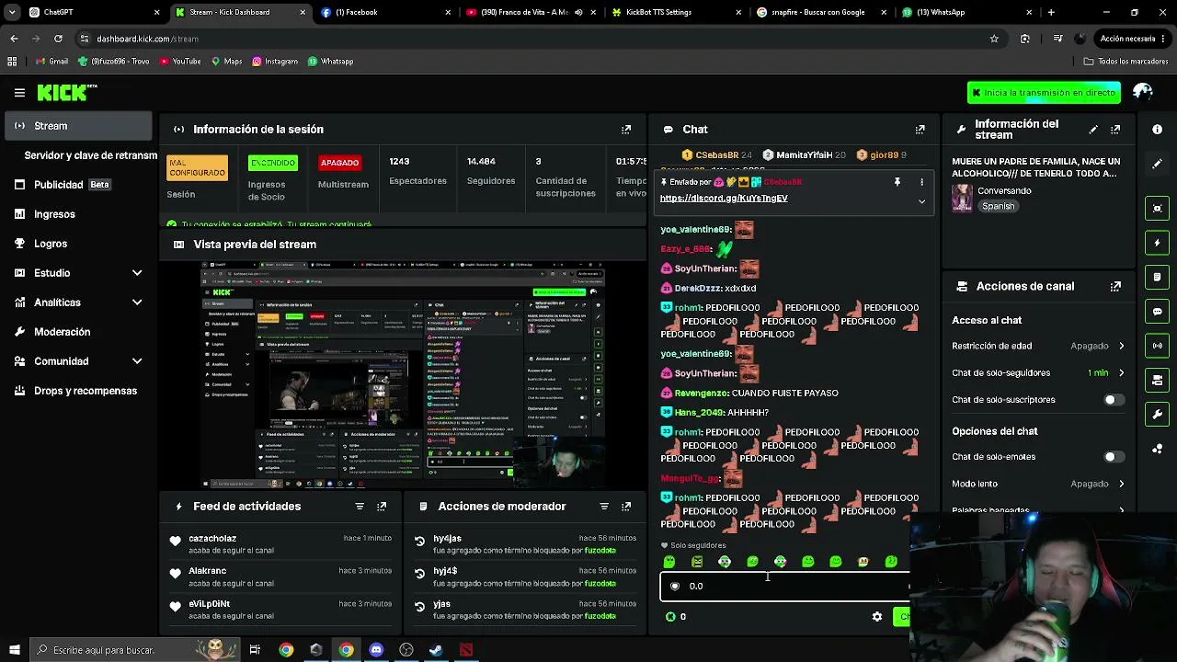Open the Gmail bookmark

[52, 62]
